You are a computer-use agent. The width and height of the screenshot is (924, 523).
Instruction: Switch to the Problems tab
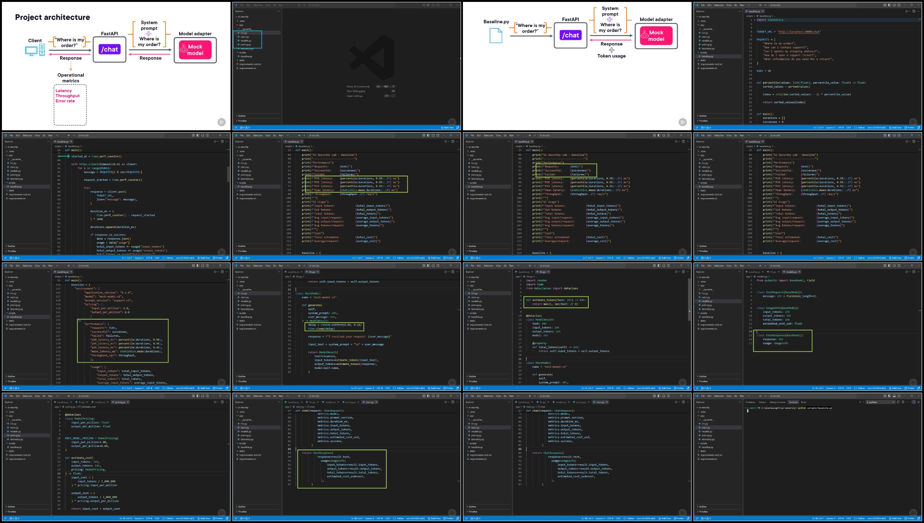click(x=750, y=402)
